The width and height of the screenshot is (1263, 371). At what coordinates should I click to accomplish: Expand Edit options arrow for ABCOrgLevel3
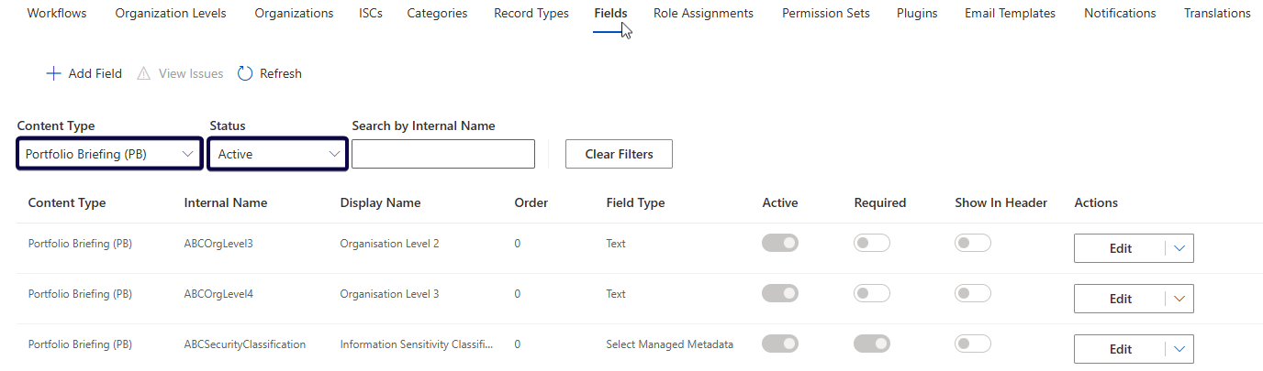tap(1179, 248)
